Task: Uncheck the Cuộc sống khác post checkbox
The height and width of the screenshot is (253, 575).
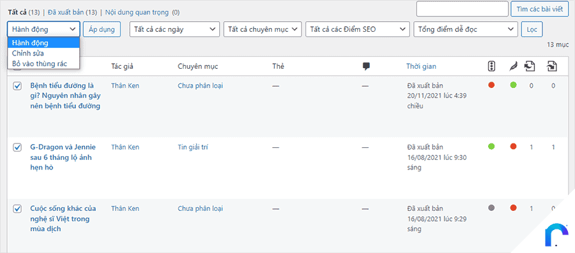Action: pyautogui.click(x=17, y=209)
